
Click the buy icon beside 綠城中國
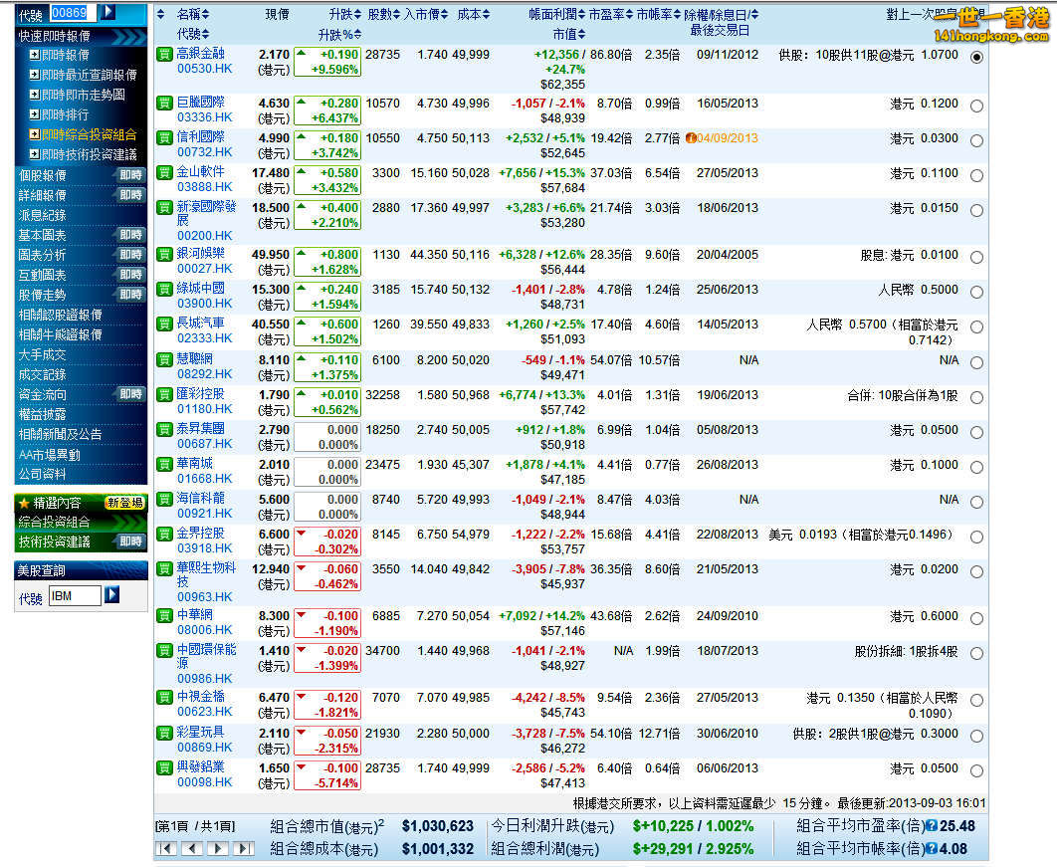pyautogui.click(x=164, y=290)
